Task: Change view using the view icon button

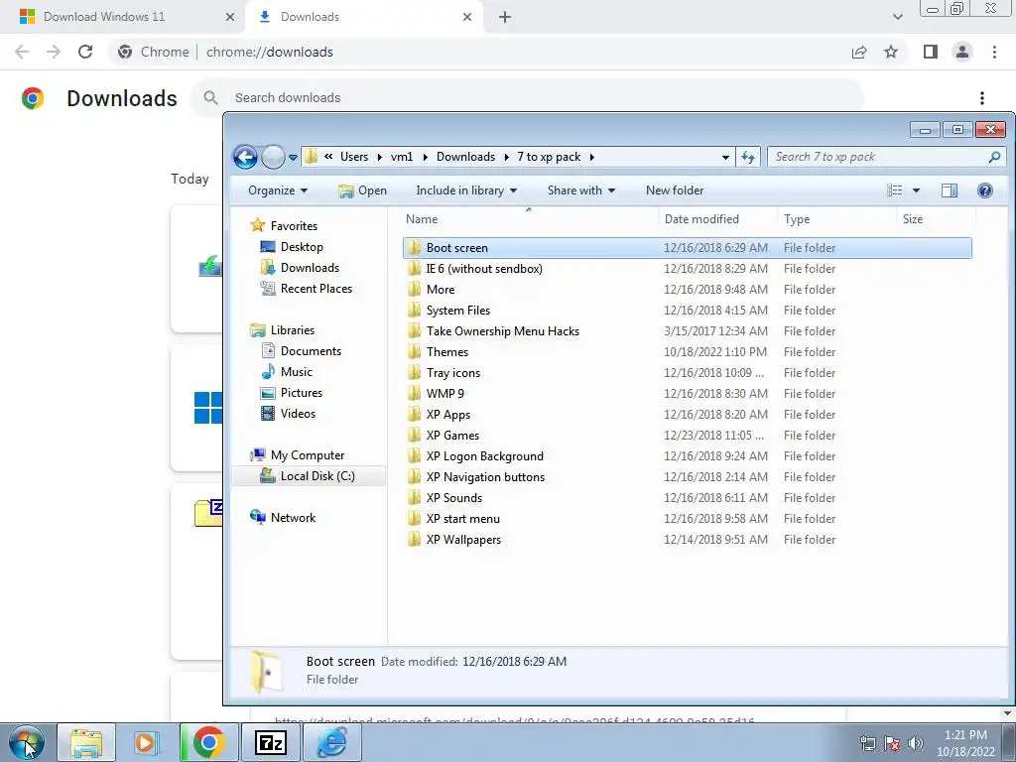Action: 895,190
